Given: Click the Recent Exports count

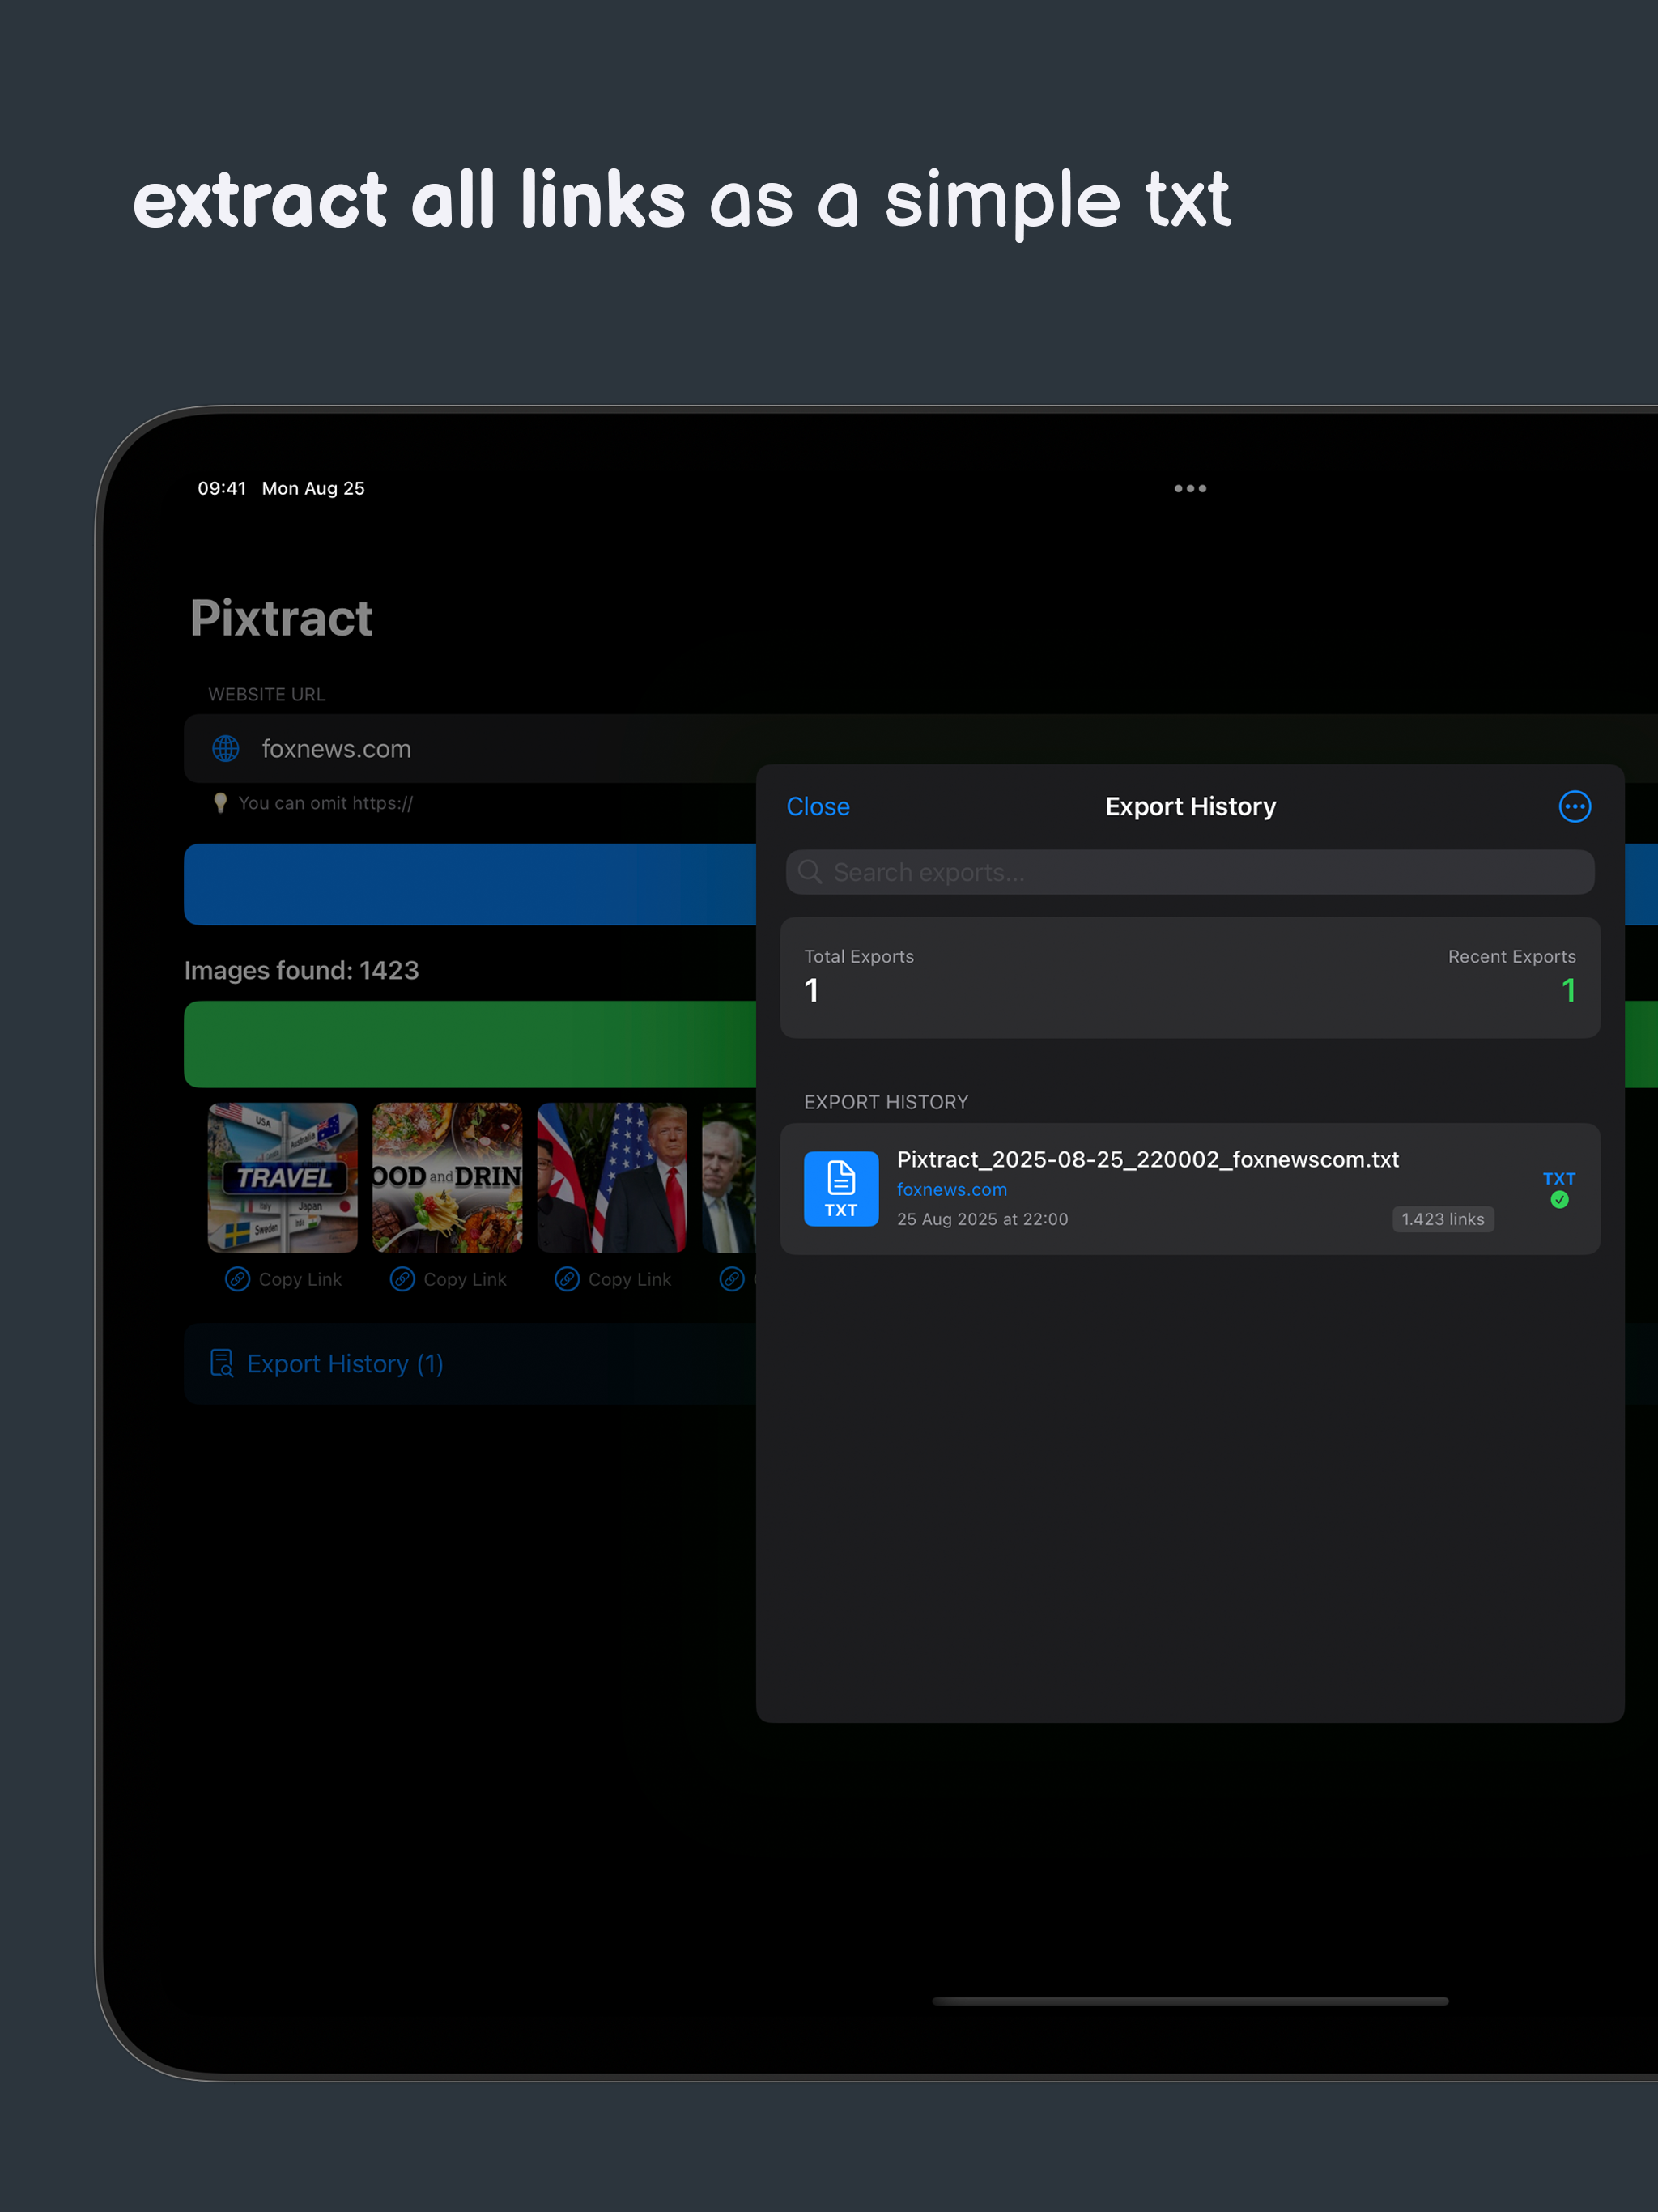Looking at the screenshot, I should pyautogui.click(x=1567, y=990).
